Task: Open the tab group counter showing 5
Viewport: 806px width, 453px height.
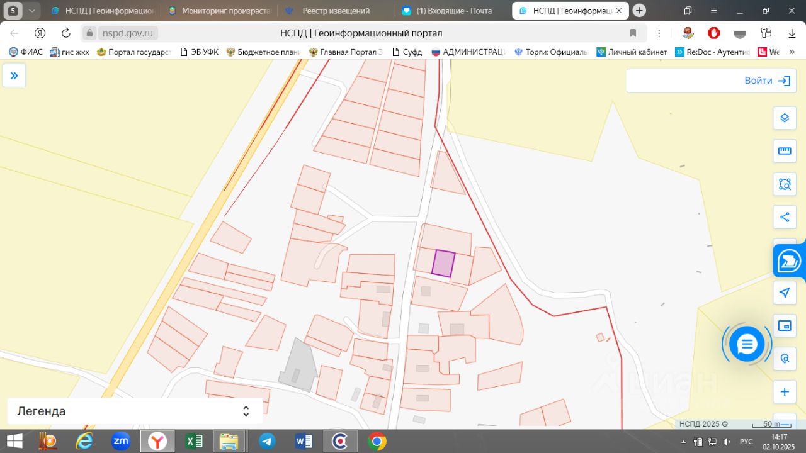Action: [13, 11]
